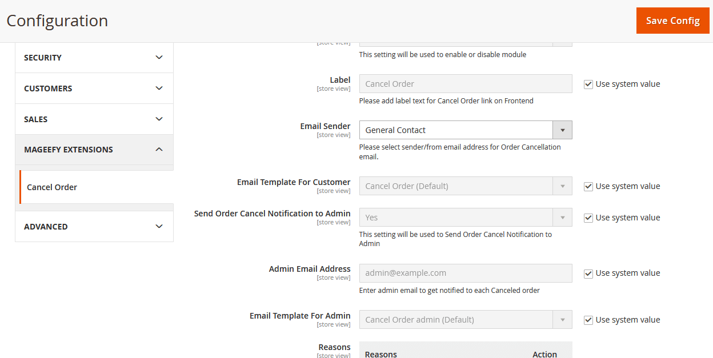
Task: Toggle Use system value for Email Template For Customer
Action: click(588, 186)
